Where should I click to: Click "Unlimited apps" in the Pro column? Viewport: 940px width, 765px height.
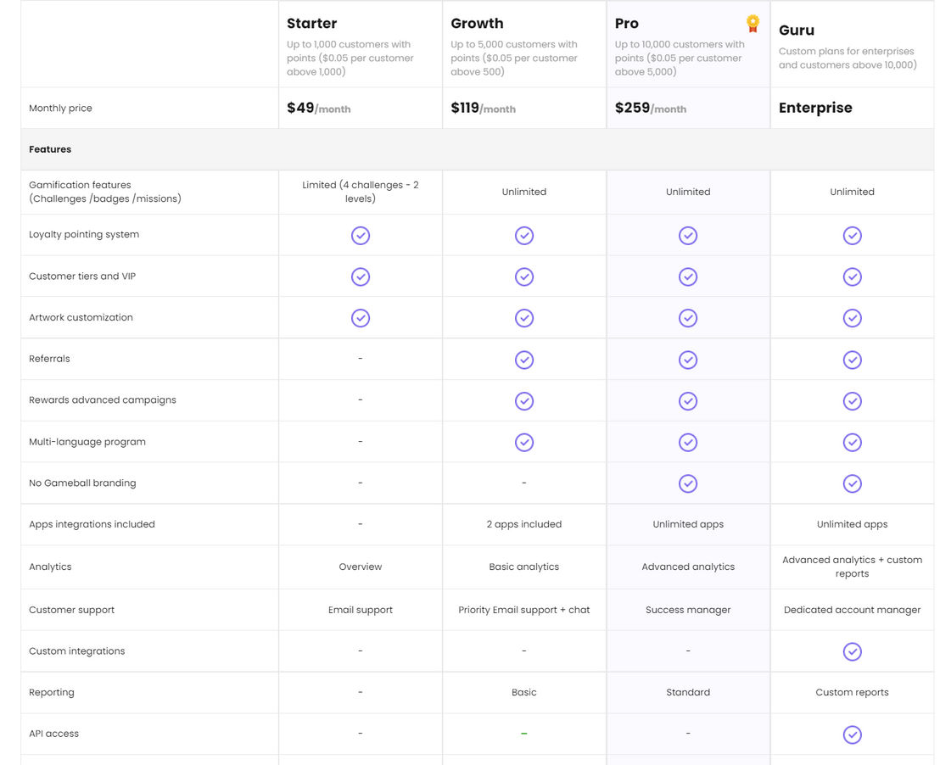(688, 524)
